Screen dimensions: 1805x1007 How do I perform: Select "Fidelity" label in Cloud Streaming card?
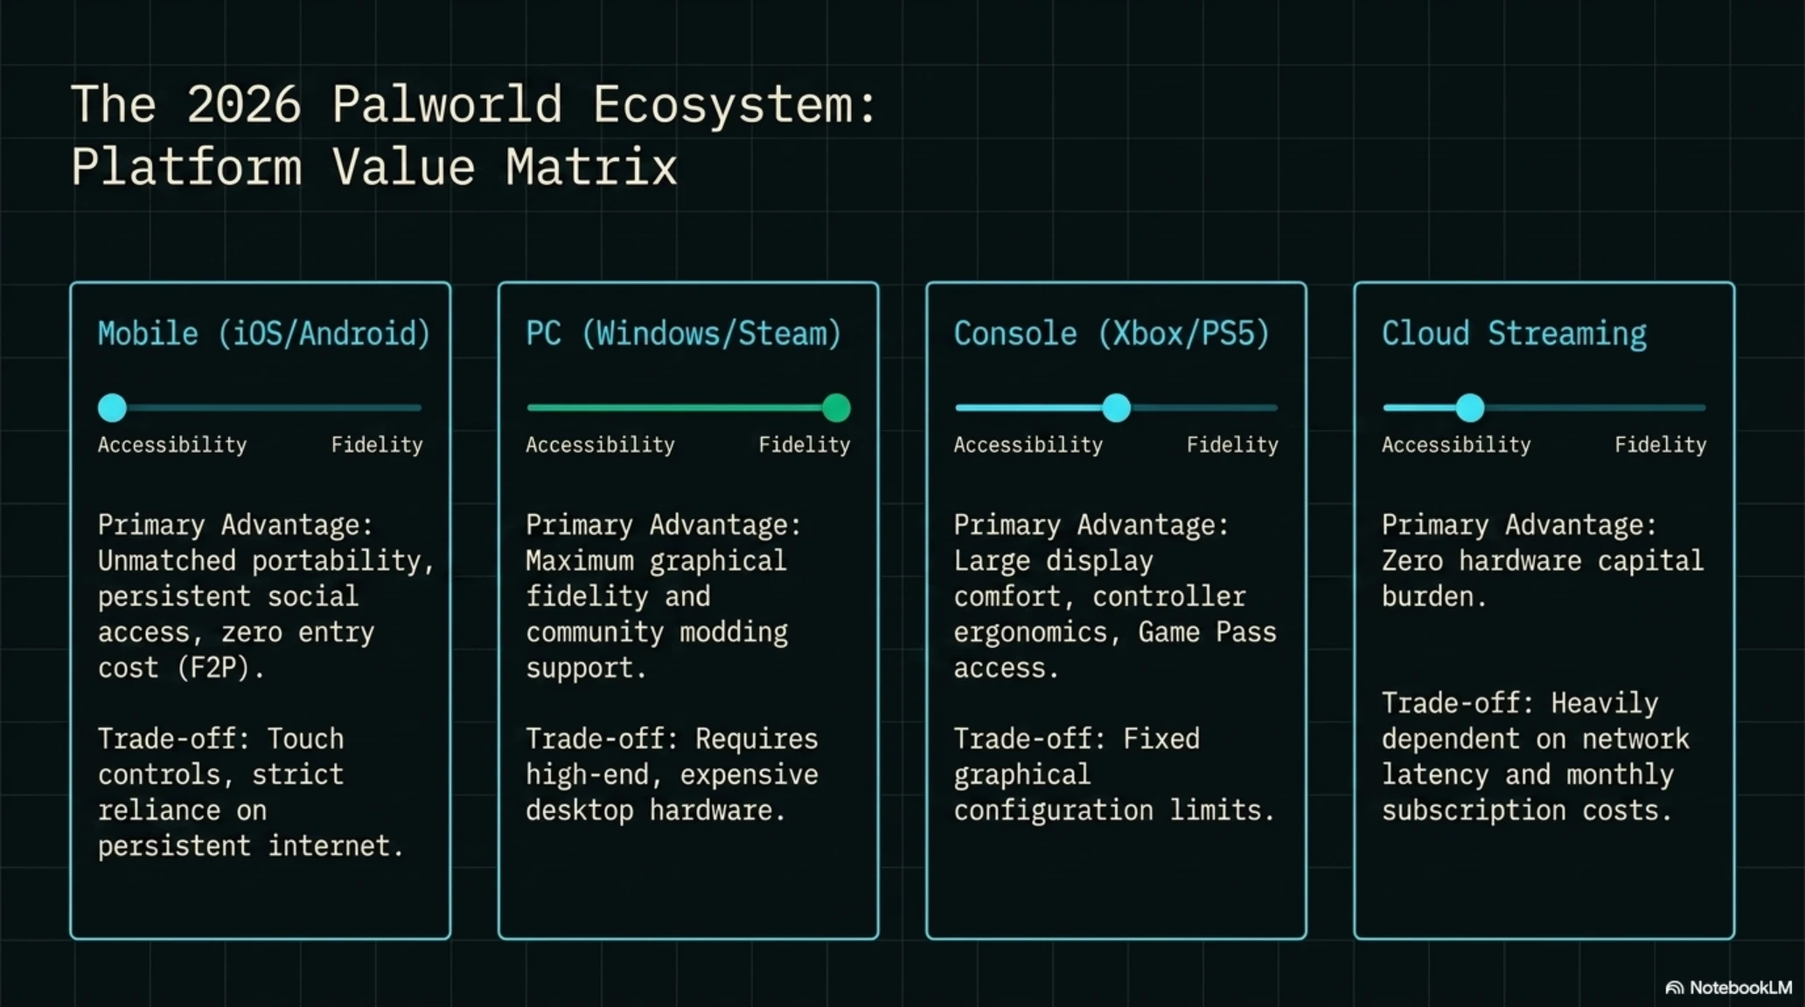coord(1661,445)
